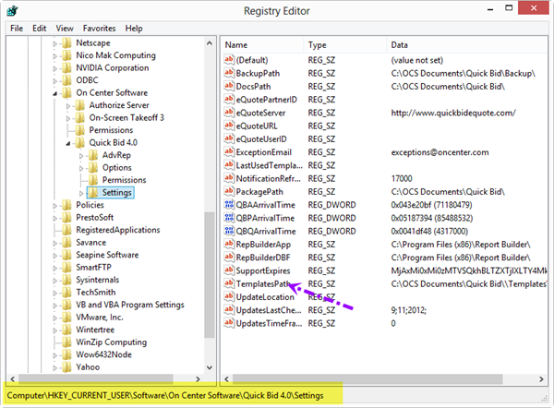Click the folder icon of TechSmith key
Viewport: 554px width, 408px height.
[x=66, y=293]
